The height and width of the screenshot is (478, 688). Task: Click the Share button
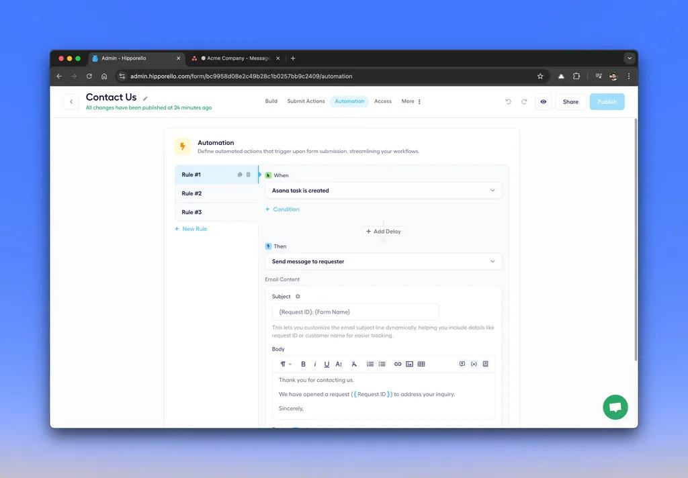570,102
